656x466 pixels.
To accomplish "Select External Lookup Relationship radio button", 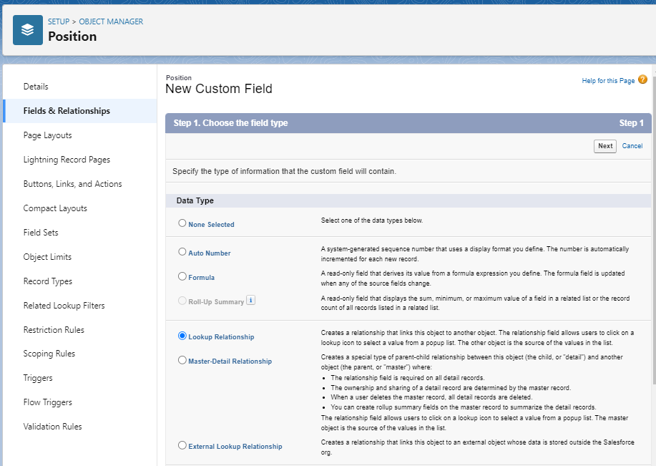I will [x=182, y=445].
